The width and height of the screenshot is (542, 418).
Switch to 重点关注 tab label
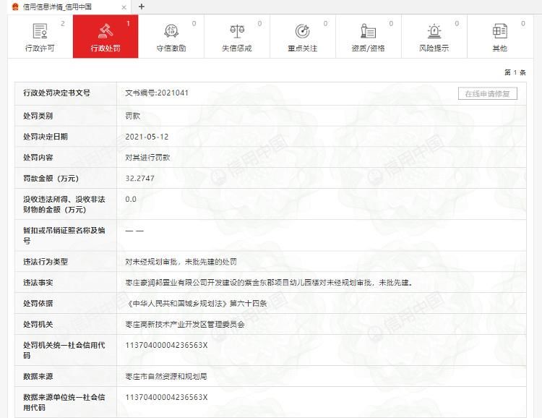pos(303,48)
